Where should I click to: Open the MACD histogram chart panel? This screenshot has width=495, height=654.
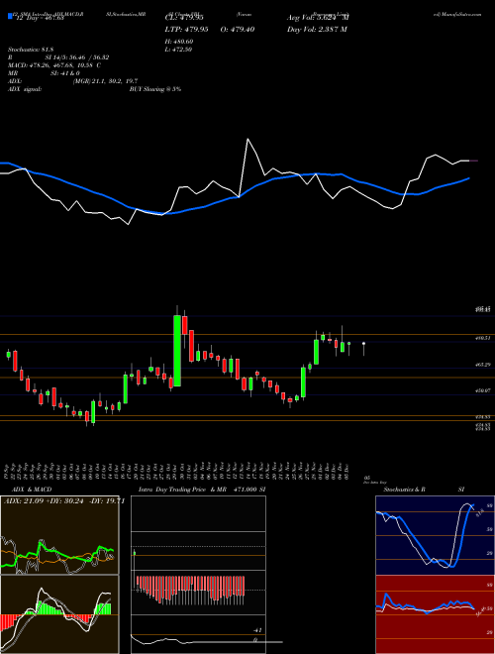59,614
